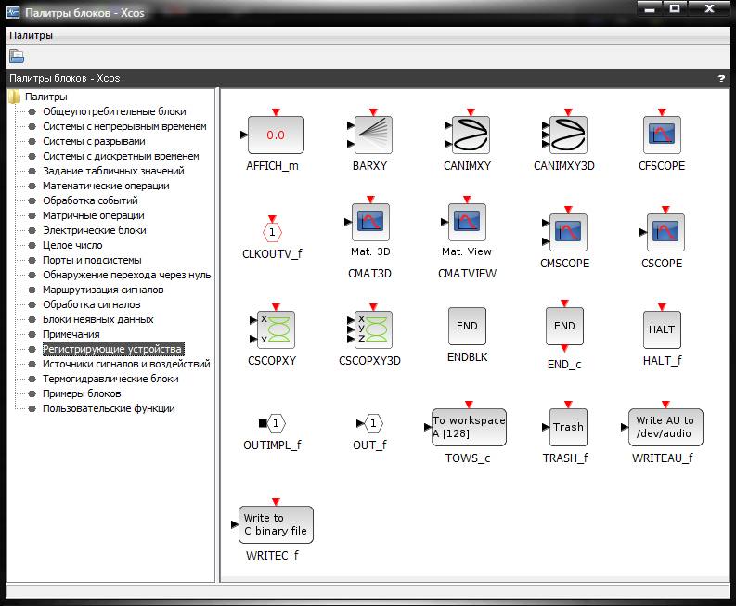
Task: Open Системы с разрывами palette
Action: [x=95, y=141]
